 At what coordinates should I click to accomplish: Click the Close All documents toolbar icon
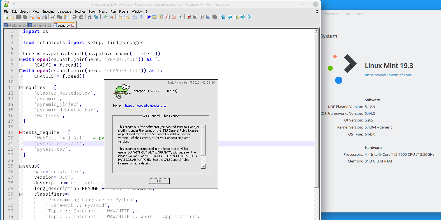point(38,17)
